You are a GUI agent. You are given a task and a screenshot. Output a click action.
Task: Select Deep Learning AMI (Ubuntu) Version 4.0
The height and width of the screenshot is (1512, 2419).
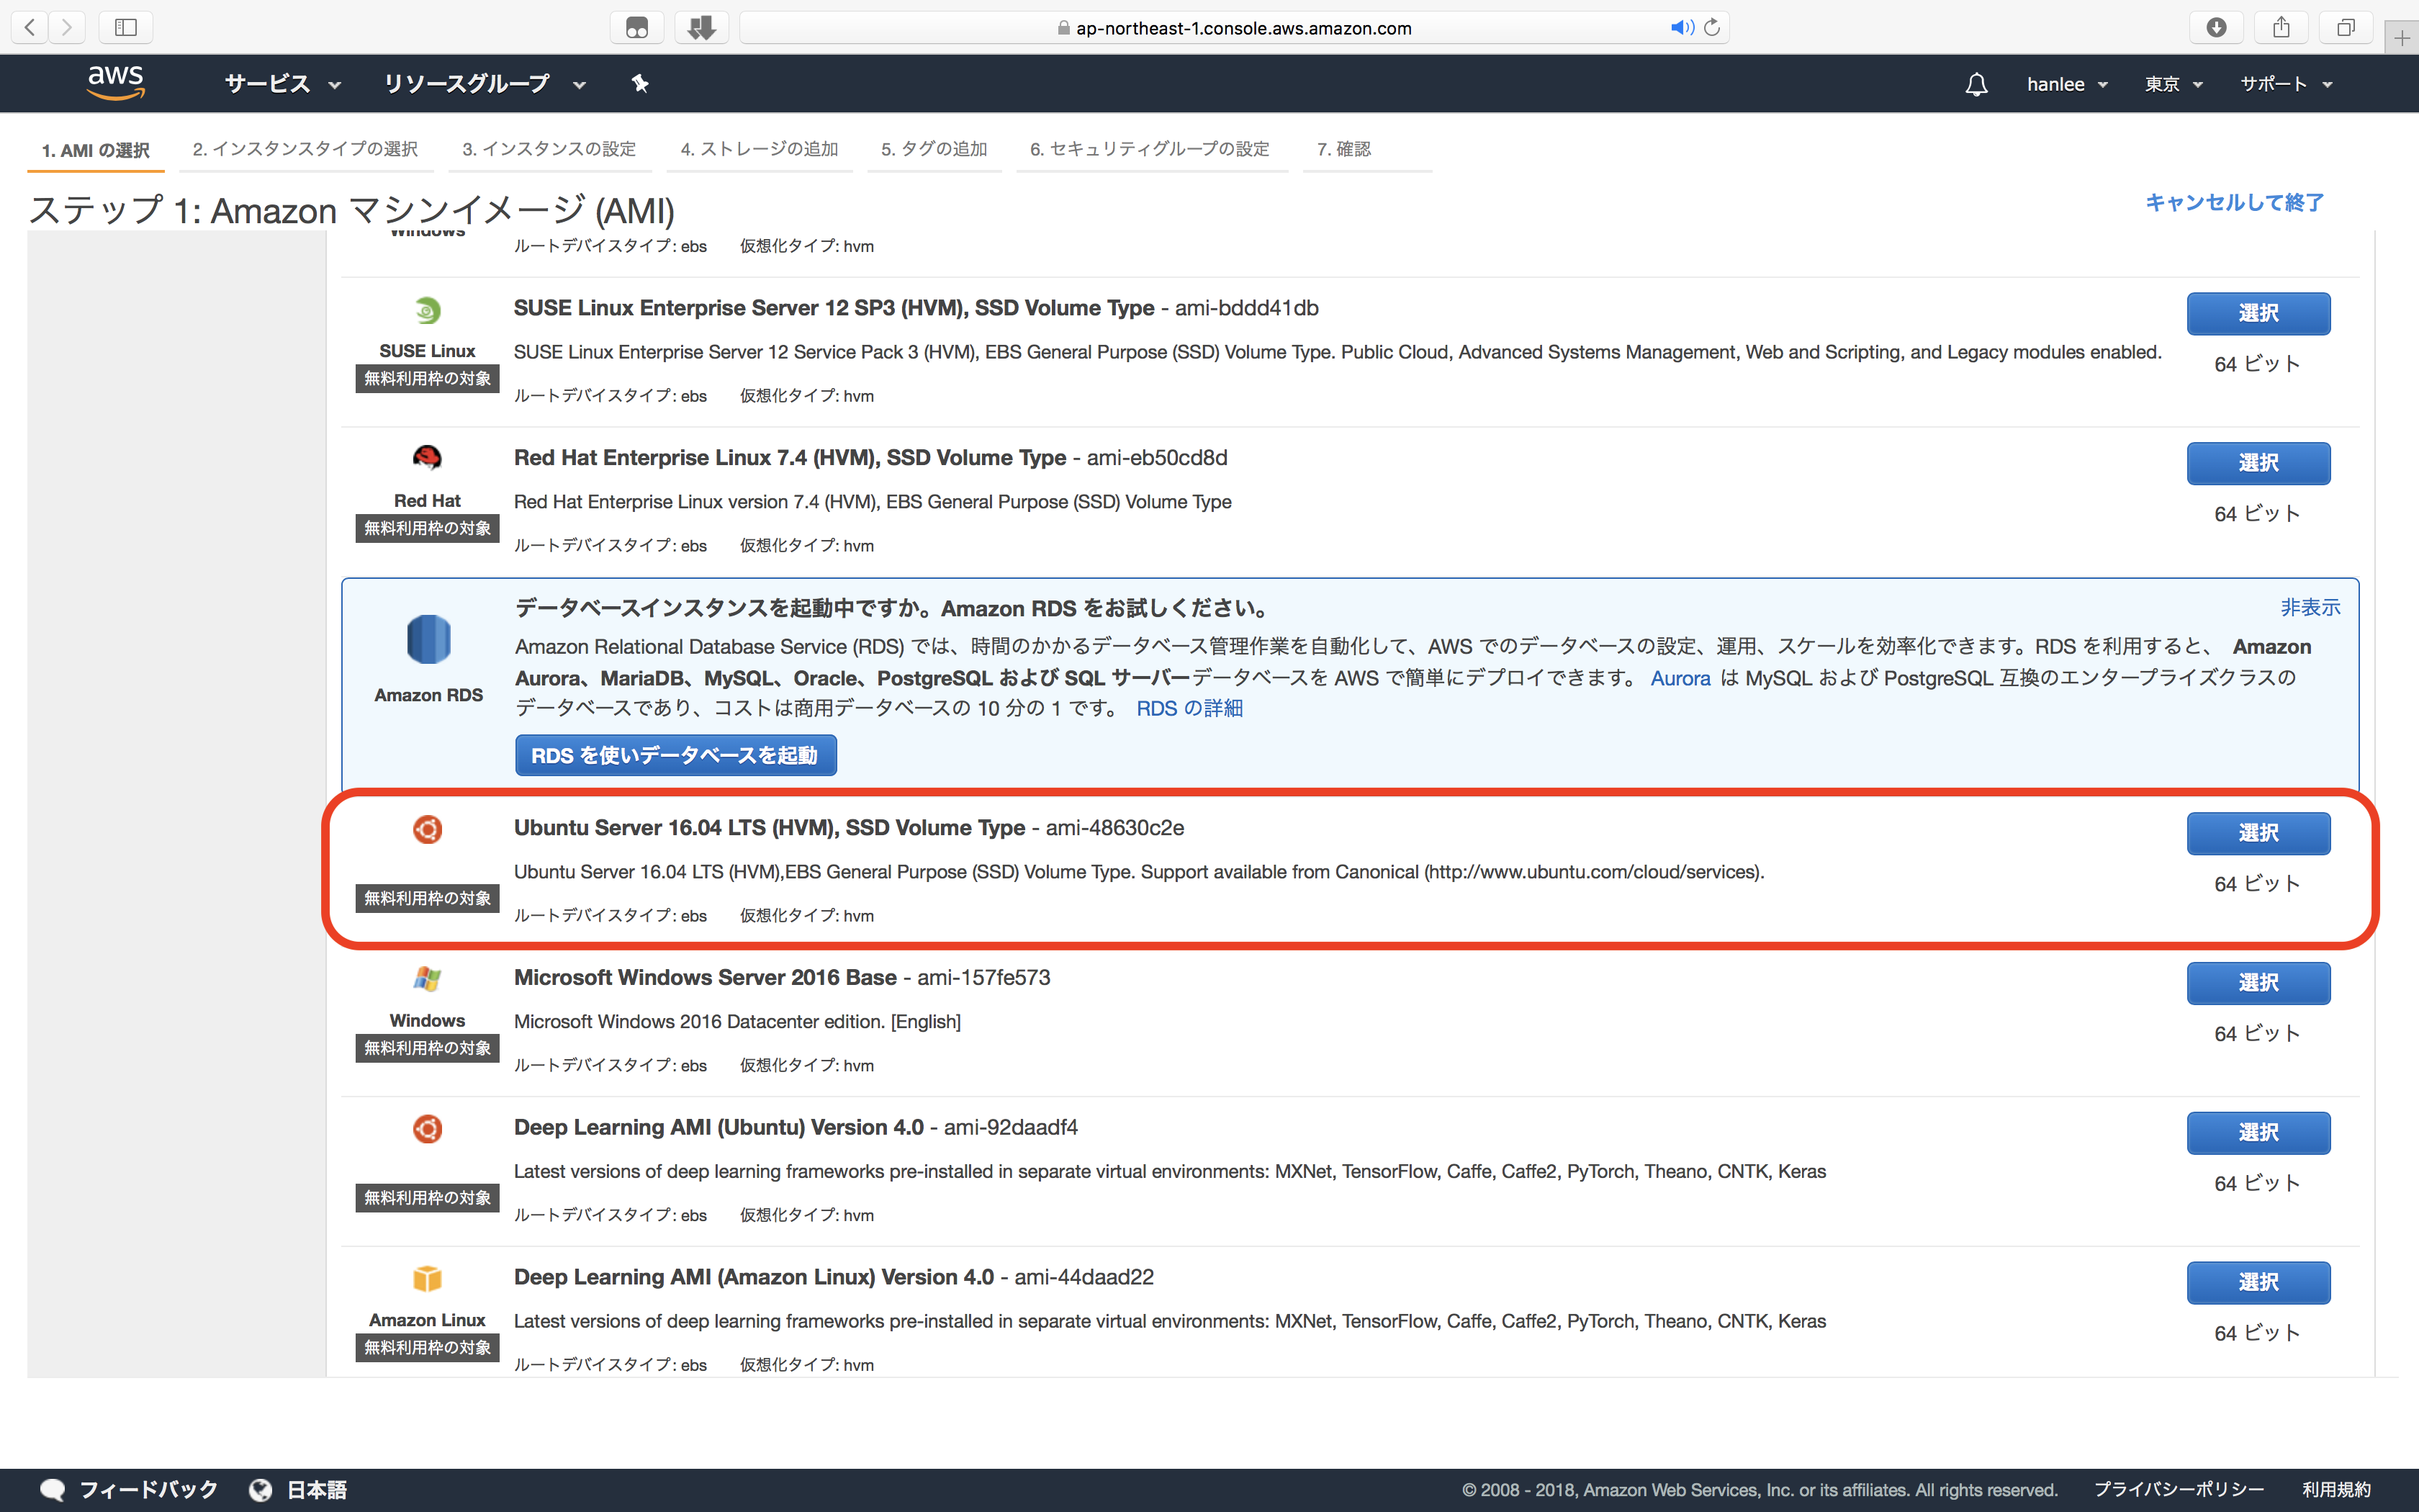2258,1133
